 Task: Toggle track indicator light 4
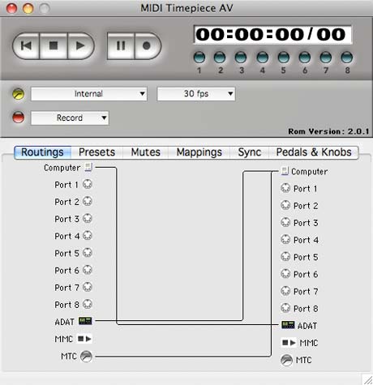pyautogui.click(x=262, y=58)
